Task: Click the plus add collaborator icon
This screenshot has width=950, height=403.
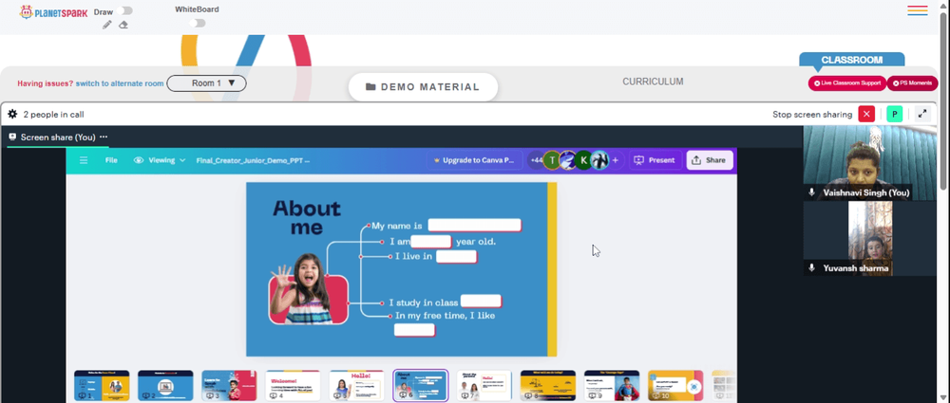Action: pyautogui.click(x=615, y=160)
